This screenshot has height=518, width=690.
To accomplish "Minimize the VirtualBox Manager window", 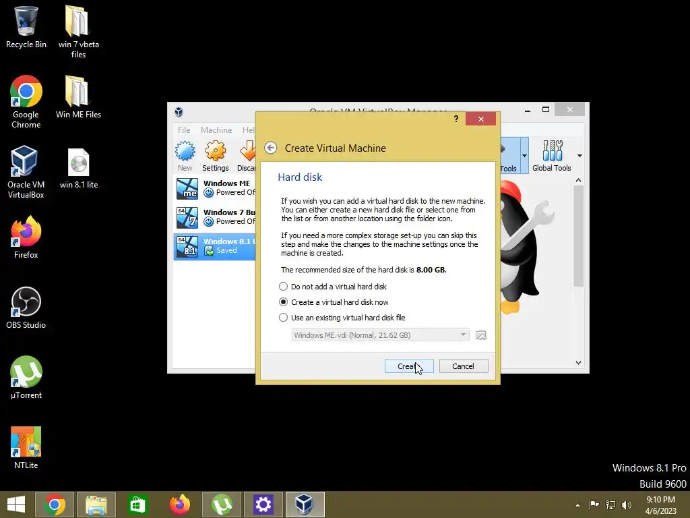I will click(x=527, y=110).
